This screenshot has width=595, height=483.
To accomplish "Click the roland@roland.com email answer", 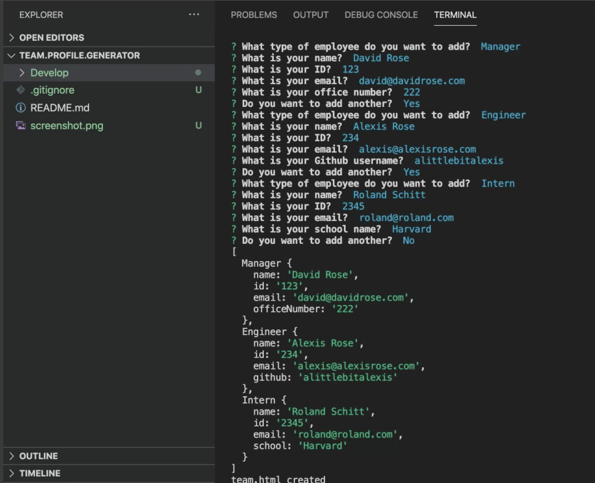I will tap(406, 218).
